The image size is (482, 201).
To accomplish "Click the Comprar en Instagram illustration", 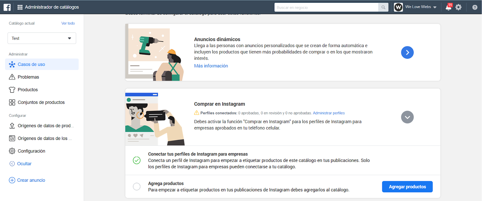I will click(x=155, y=119).
